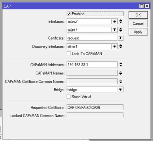
Task: Click up/down arrows beside Discovery Interfaces
Action: point(121,46)
